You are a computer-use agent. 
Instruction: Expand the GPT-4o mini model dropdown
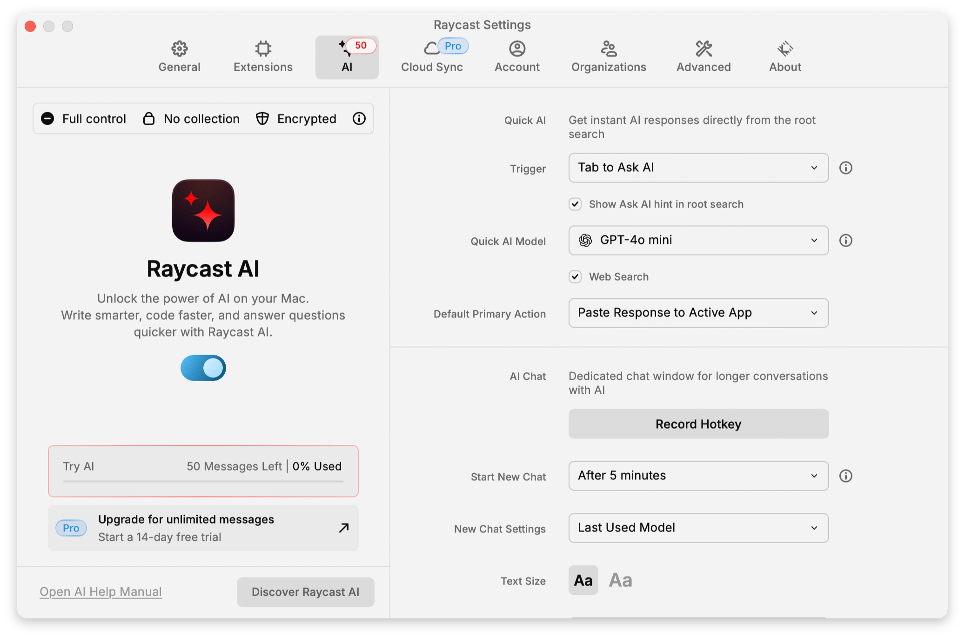[x=698, y=241]
